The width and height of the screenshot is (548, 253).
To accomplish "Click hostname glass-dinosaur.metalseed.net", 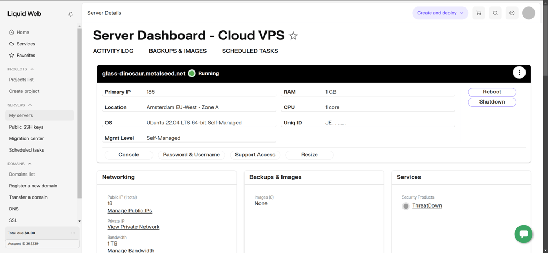I will click(143, 74).
